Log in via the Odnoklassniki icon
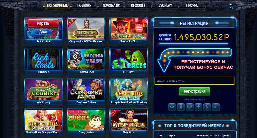 click(x=181, y=107)
